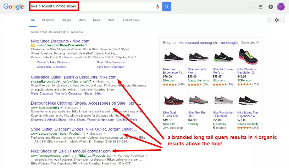Expand dropdown arrow next to Famous Footwear
This screenshot has width=289, height=168.
pos(146,156)
